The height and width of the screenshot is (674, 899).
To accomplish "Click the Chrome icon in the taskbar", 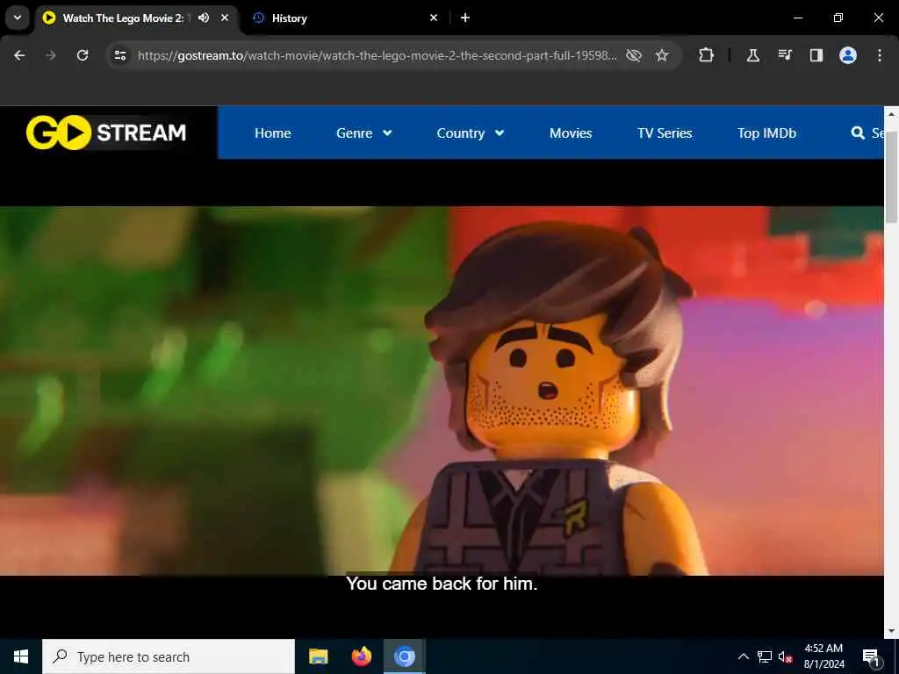I will pos(404,656).
